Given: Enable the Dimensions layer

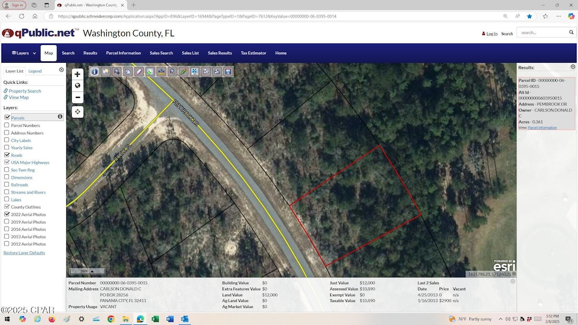Looking at the screenshot, I should [x=6, y=177].
